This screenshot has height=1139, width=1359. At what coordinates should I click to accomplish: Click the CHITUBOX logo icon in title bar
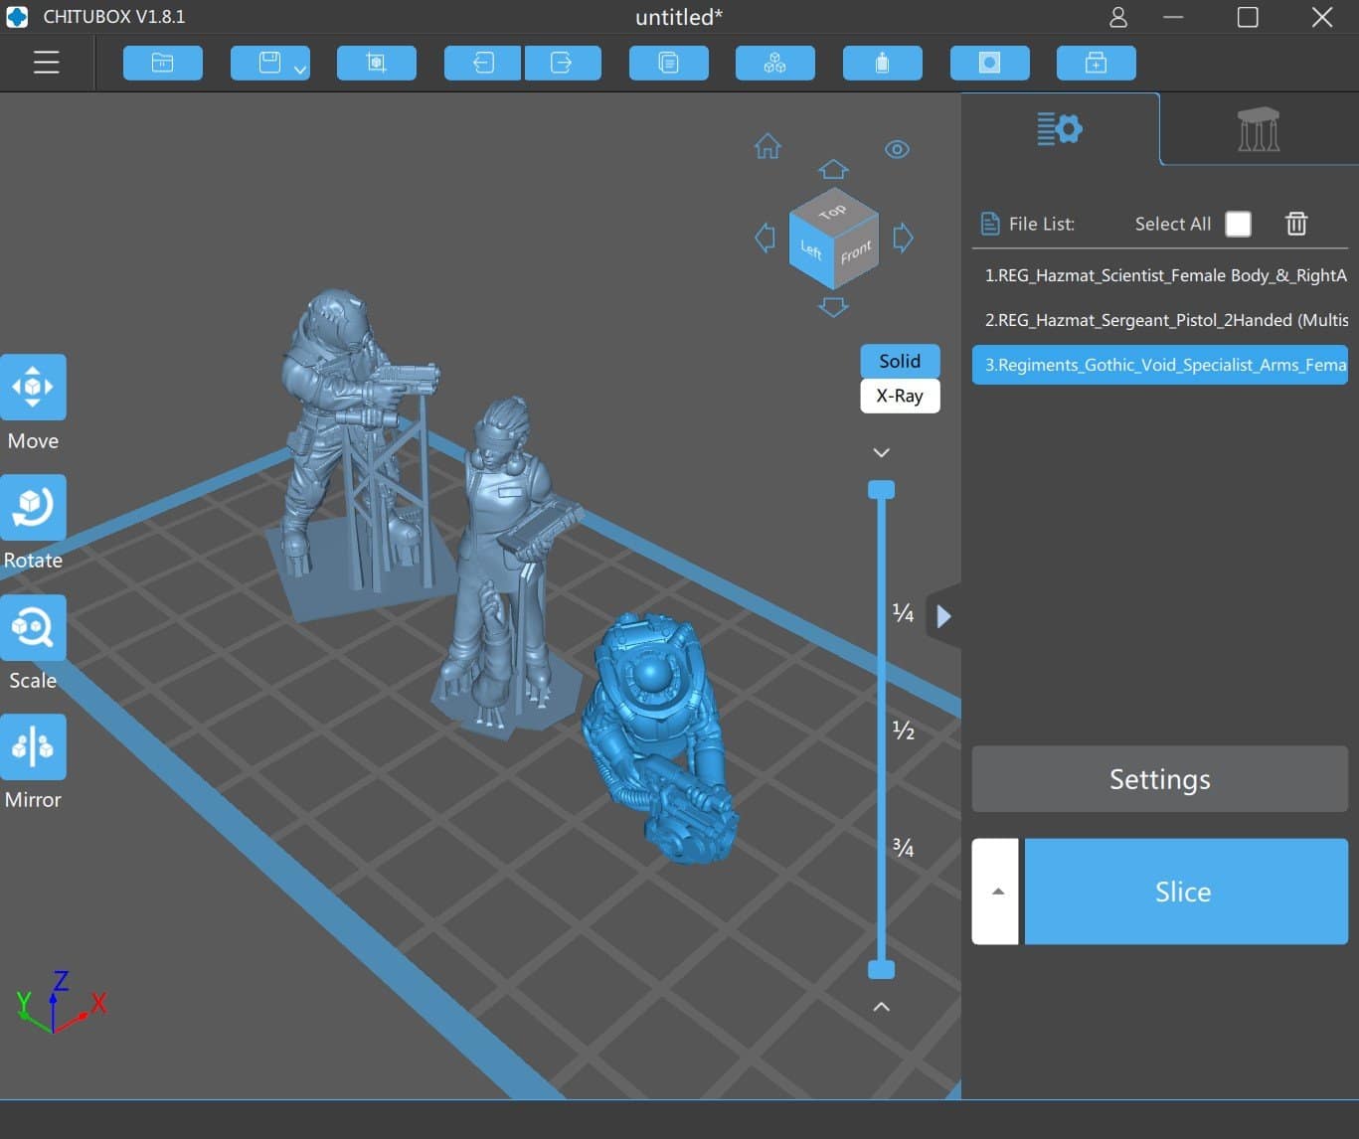coord(17,17)
